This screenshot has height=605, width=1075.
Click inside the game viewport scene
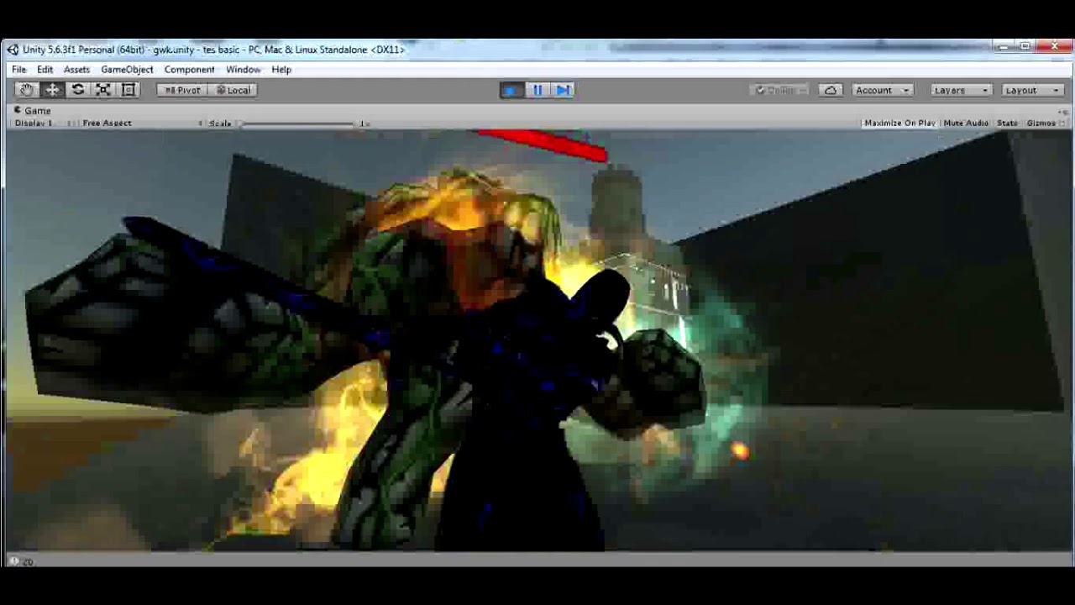click(x=537, y=340)
